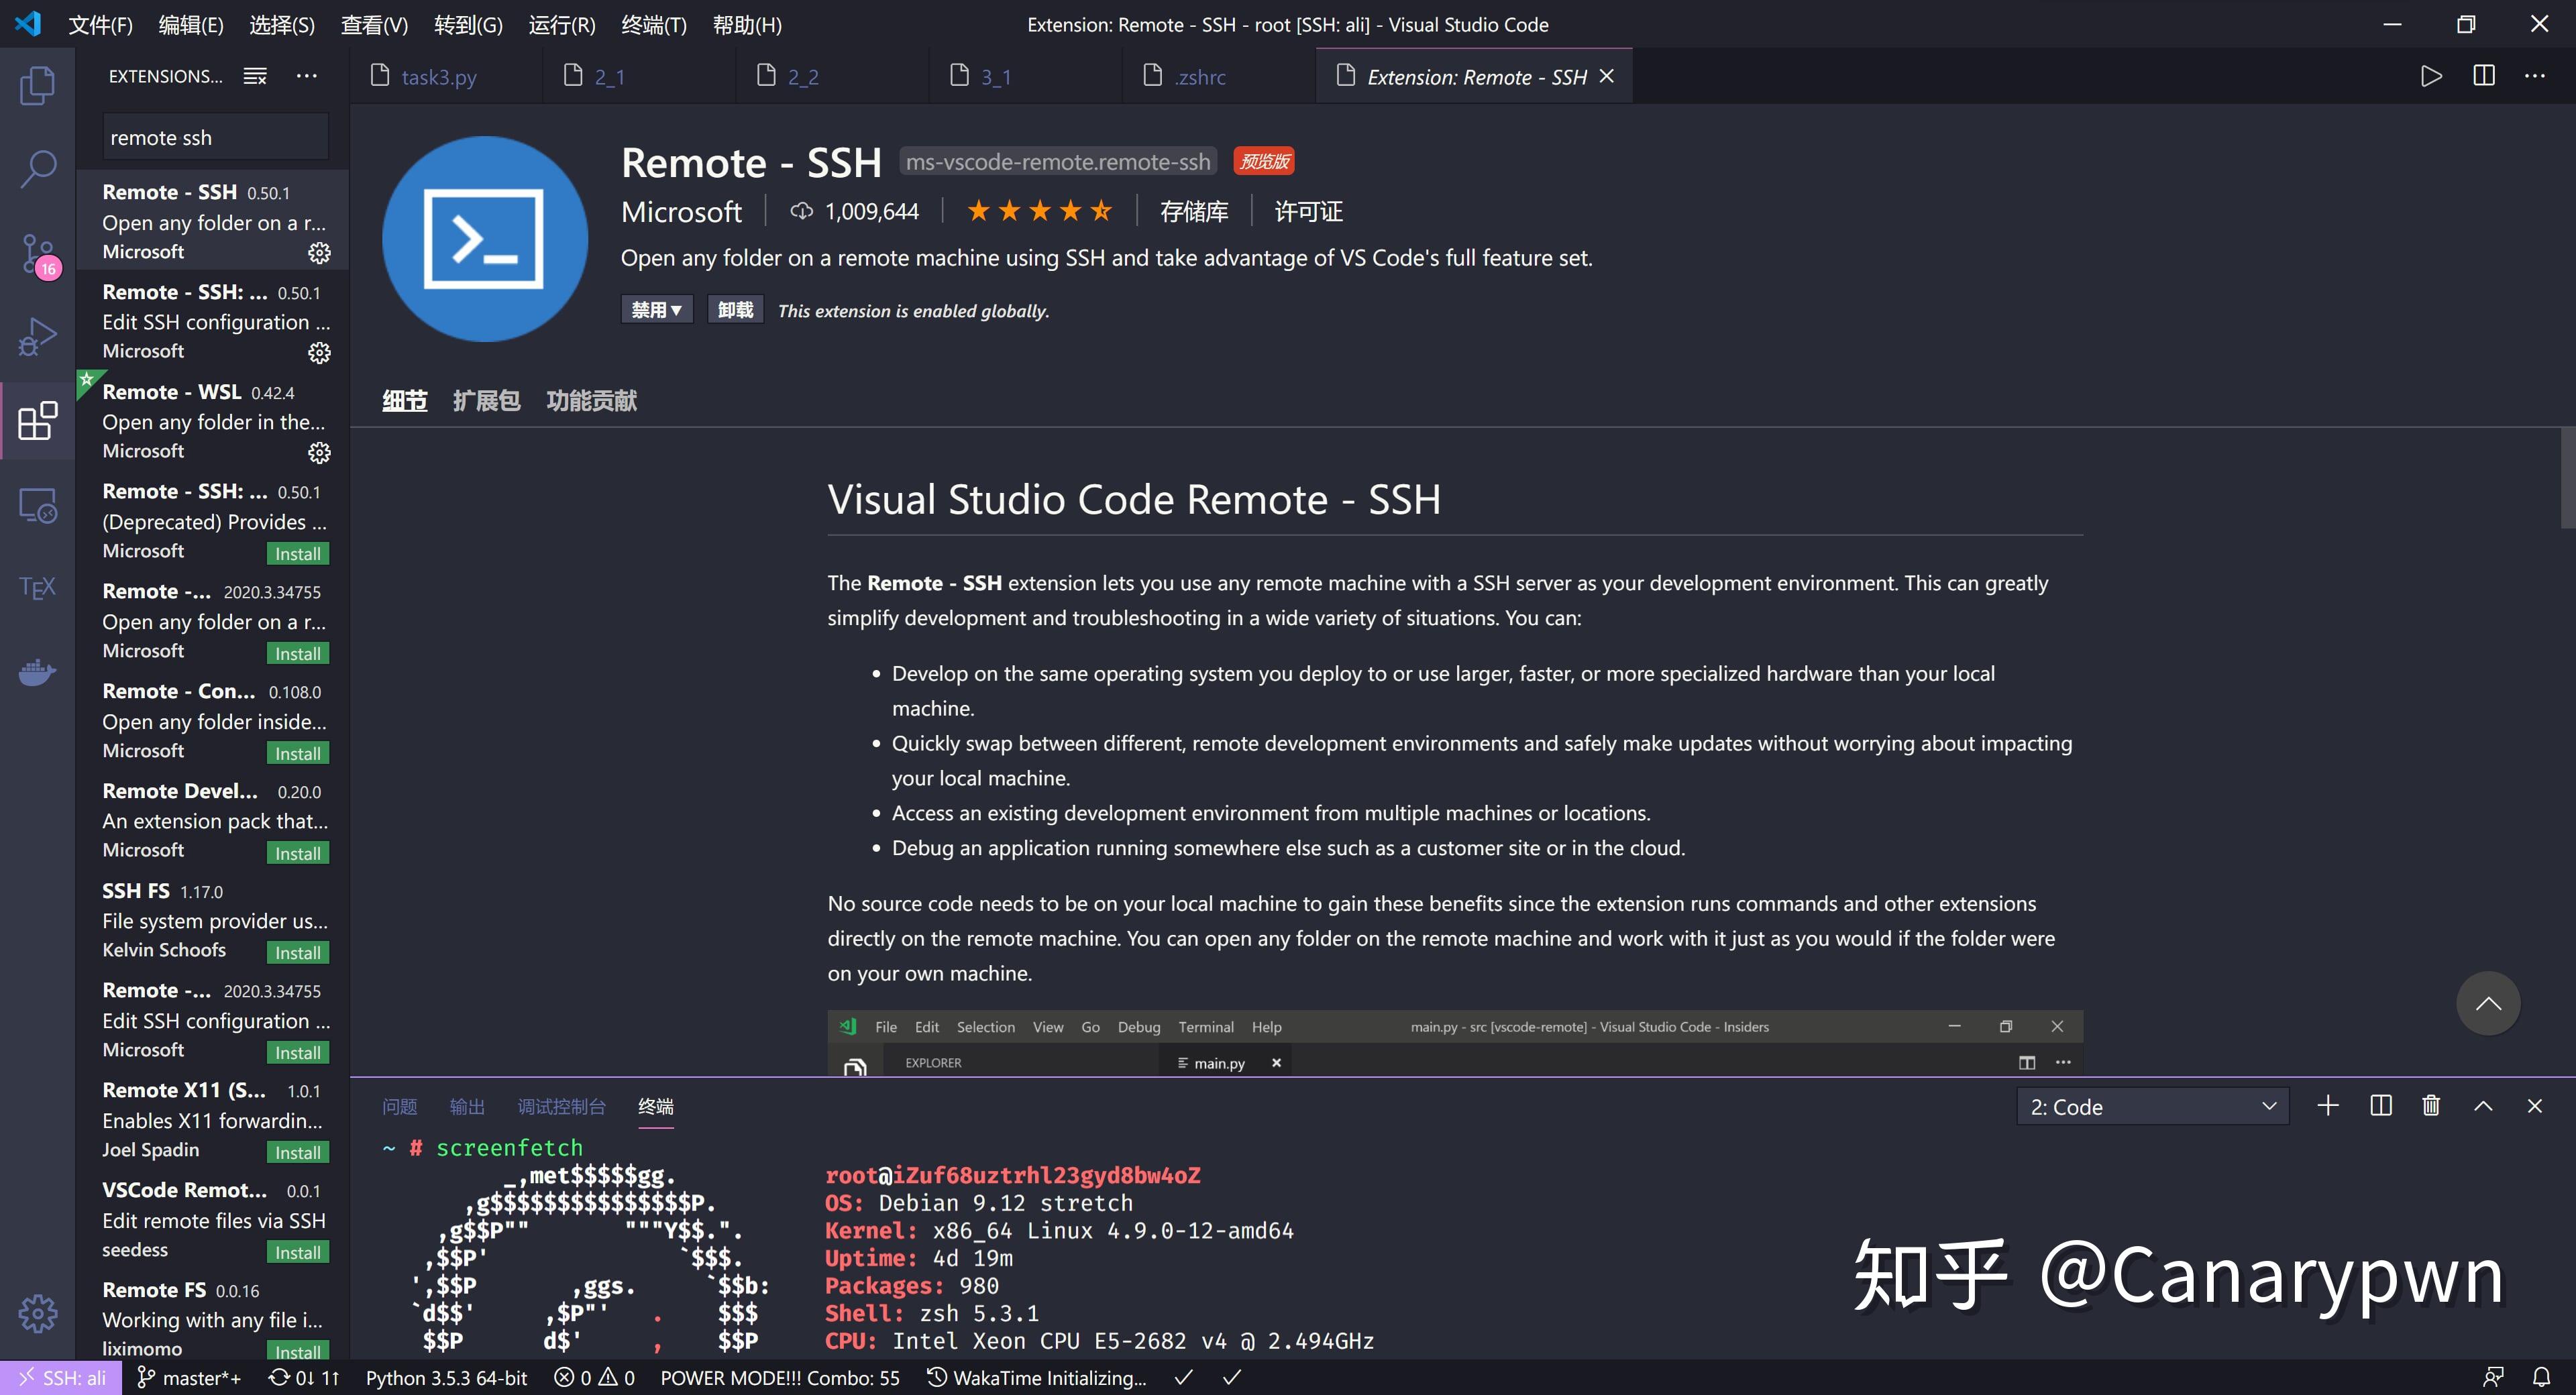2576x1395 pixels.
Task: Click the SSH: ali remote indicator
Action: (x=61, y=1378)
